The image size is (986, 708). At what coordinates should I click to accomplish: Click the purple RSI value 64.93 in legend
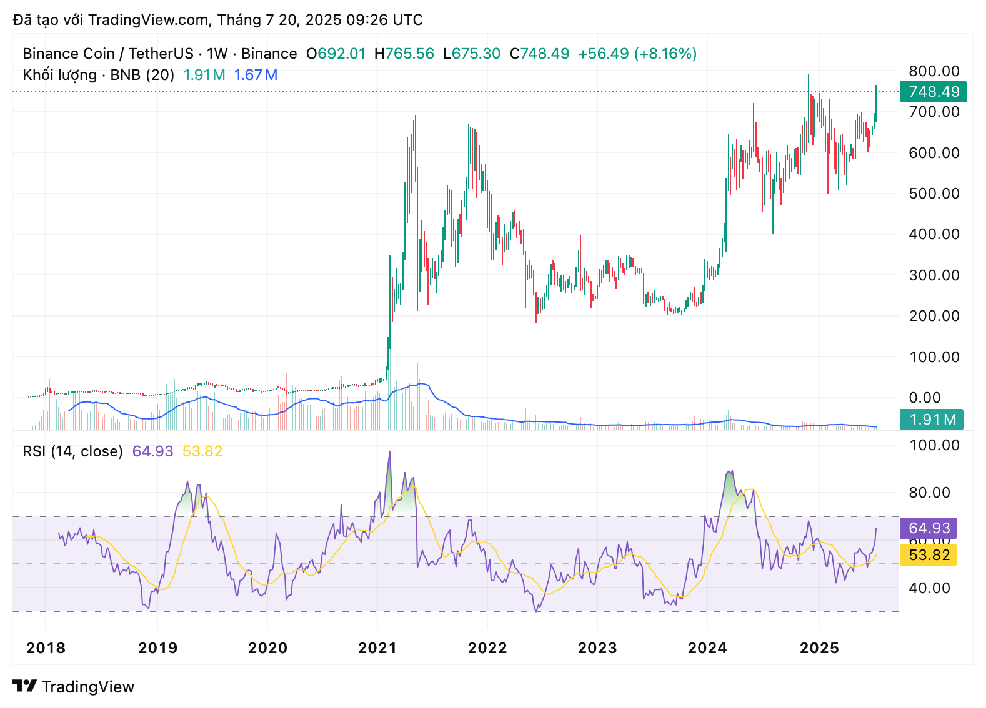(x=152, y=451)
